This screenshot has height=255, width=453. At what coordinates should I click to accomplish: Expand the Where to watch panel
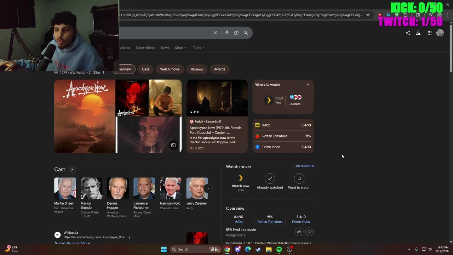pos(308,85)
